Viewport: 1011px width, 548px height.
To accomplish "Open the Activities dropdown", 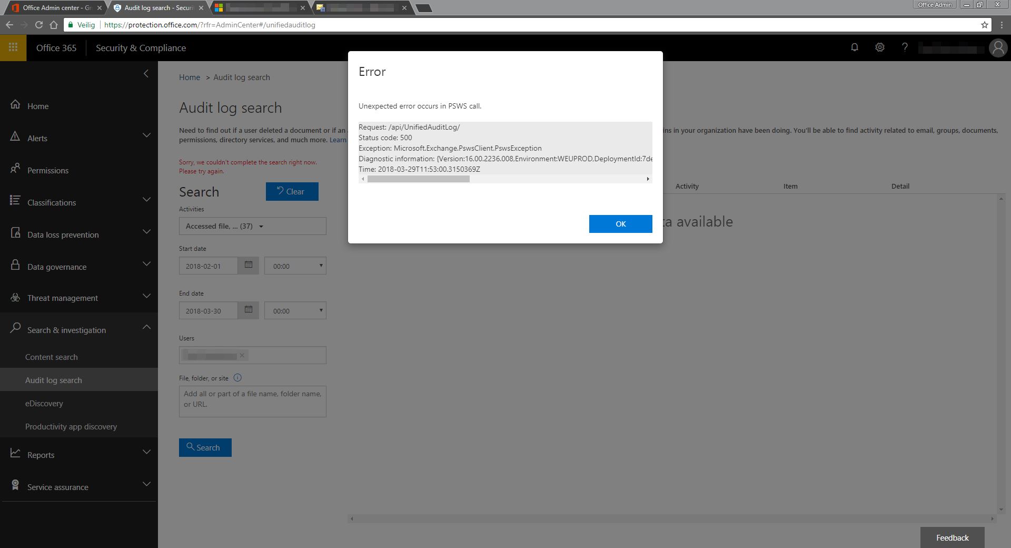I will [253, 226].
